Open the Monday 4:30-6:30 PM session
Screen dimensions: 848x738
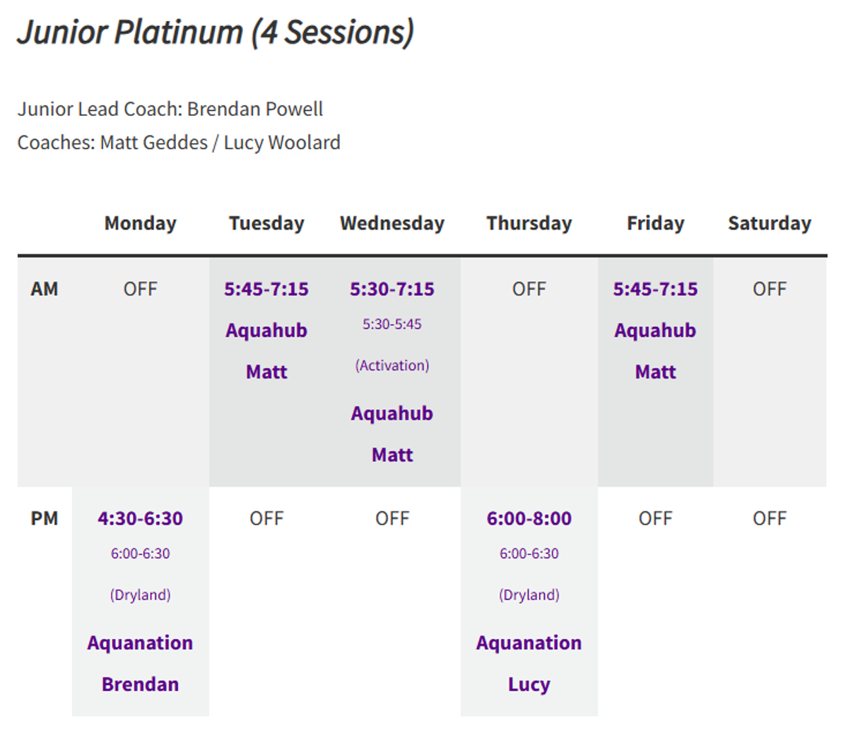pos(141,518)
